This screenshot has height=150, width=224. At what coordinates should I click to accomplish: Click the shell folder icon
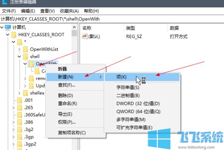pos(26,56)
